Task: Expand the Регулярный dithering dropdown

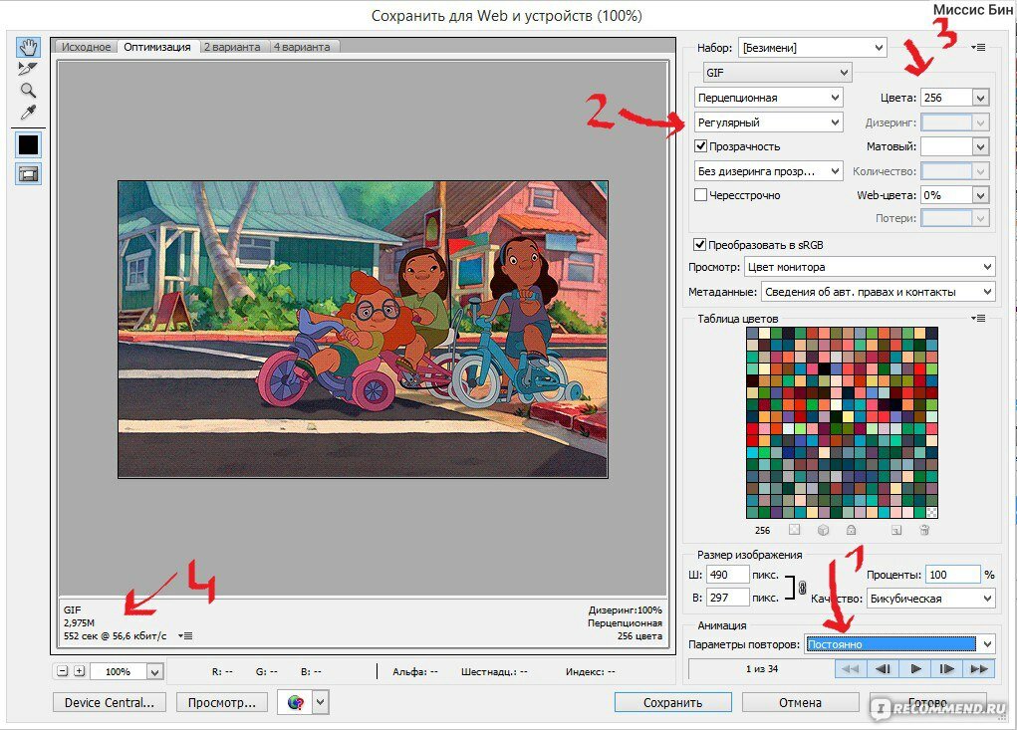Action: [x=769, y=122]
